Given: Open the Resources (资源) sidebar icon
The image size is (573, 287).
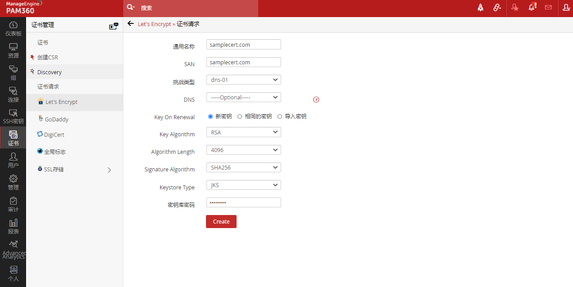Looking at the screenshot, I should (13, 50).
